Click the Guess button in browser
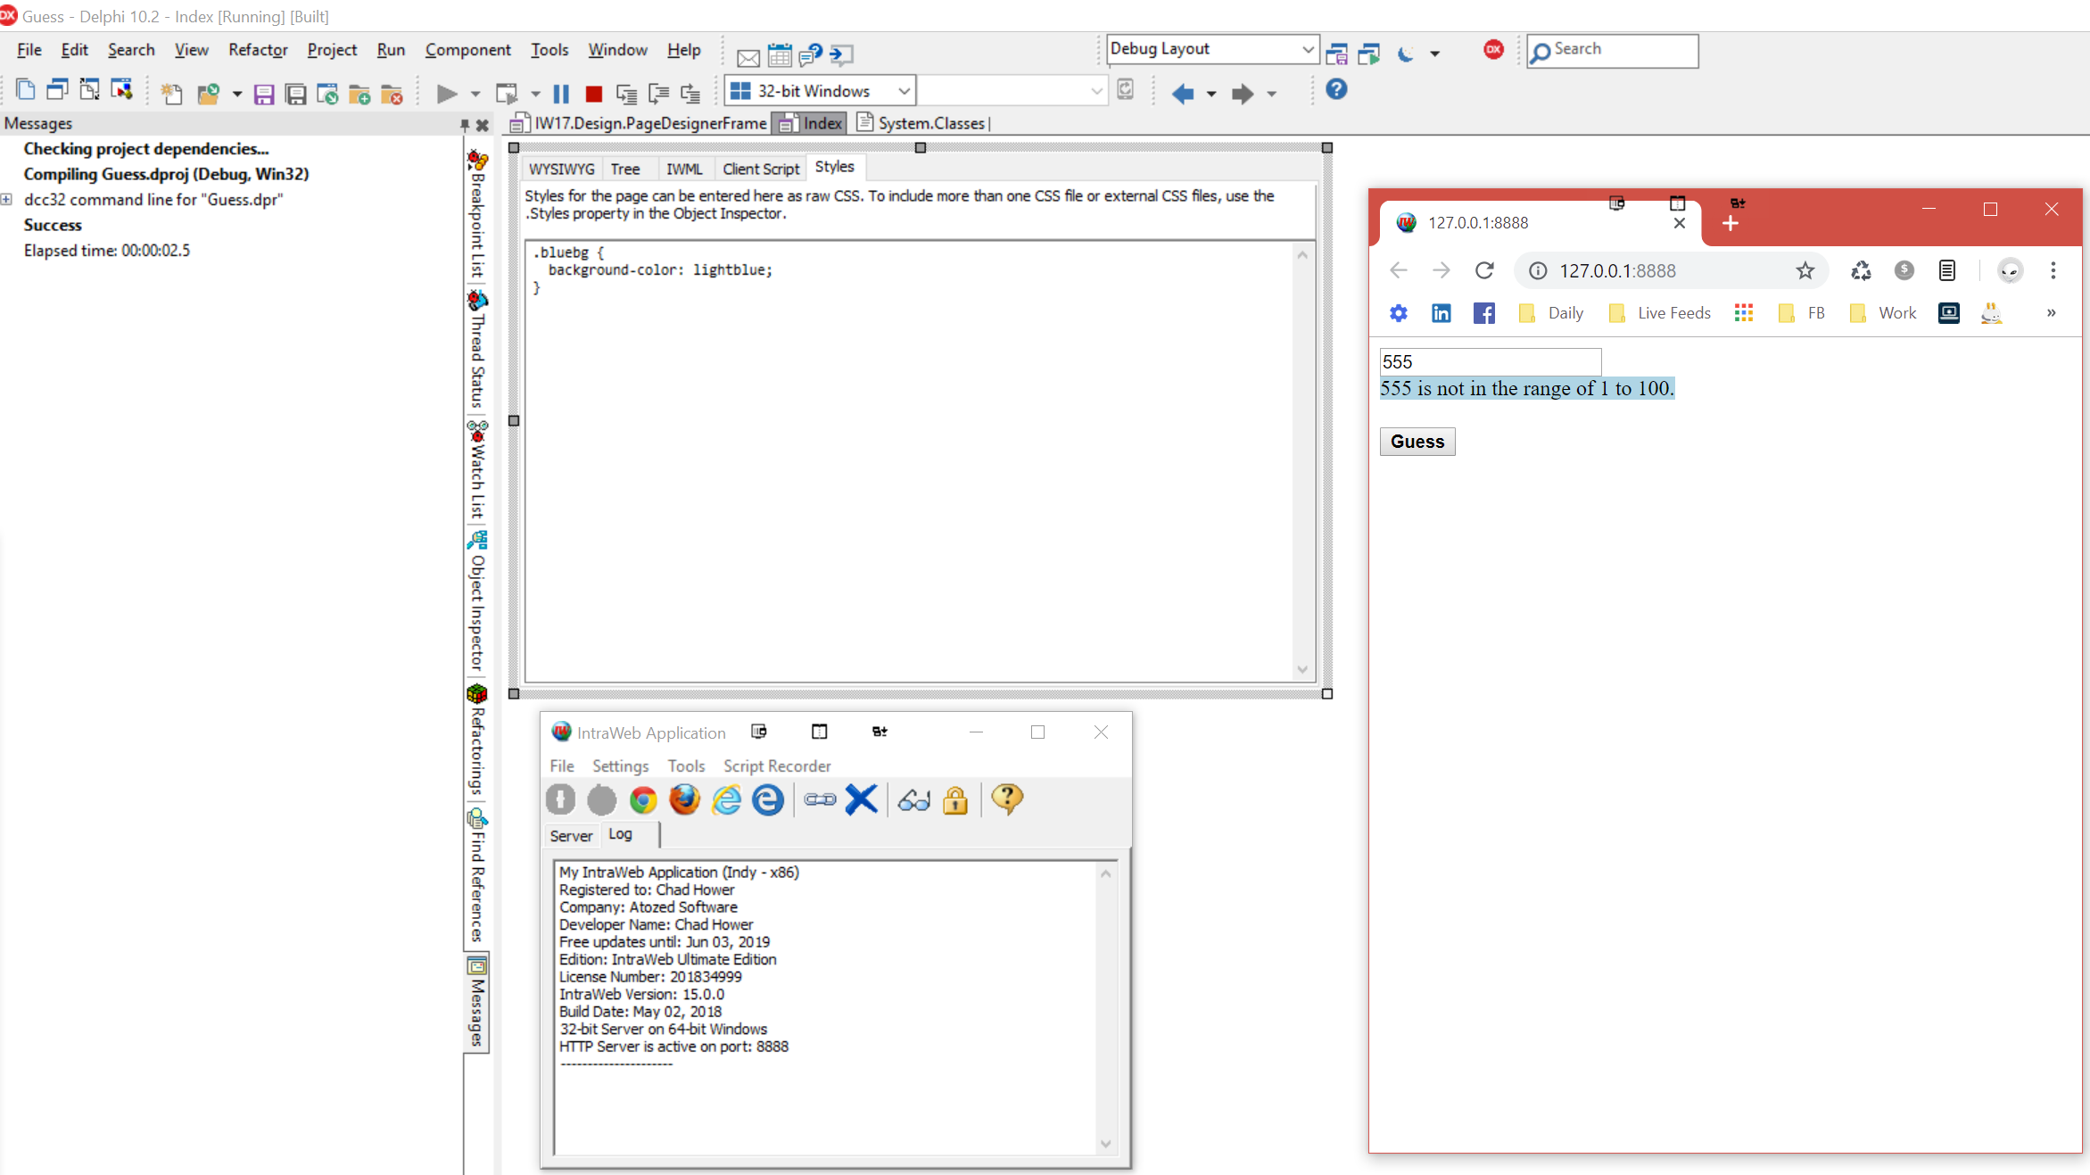2090x1175 pixels. (x=1417, y=442)
